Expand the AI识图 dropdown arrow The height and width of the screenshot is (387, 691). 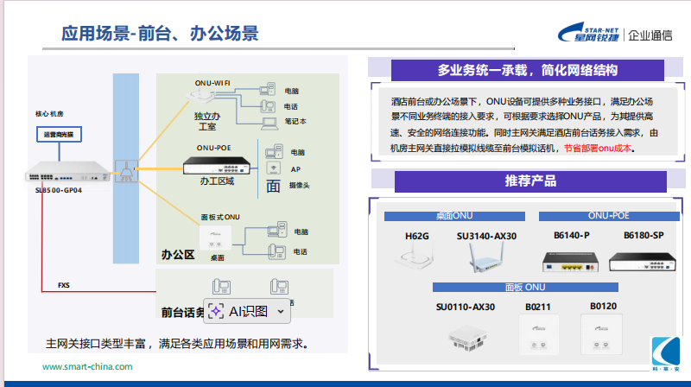[280, 311]
